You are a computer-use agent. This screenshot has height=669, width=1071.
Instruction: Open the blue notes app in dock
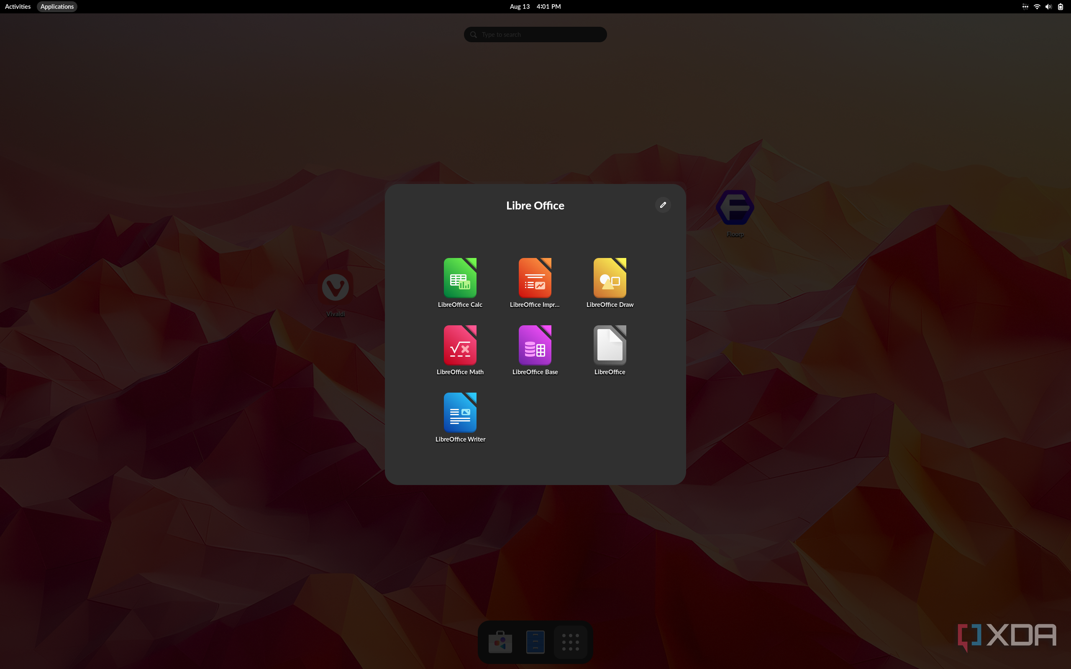click(535, 641)
